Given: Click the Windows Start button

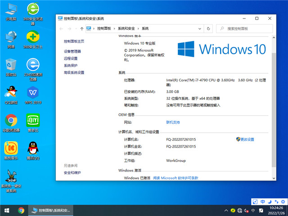Looking at the screenshot, I should click(x=7, y=210).
